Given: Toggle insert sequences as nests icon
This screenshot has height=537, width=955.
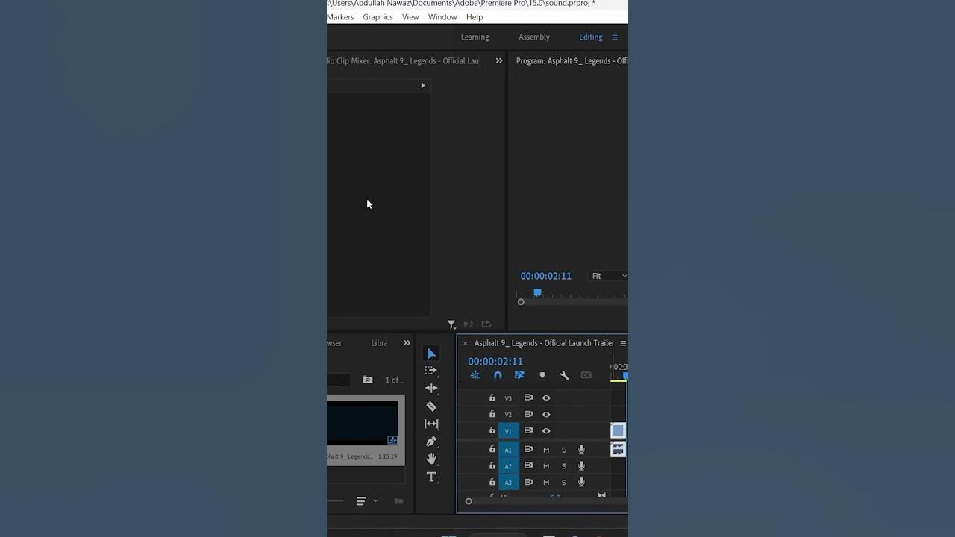Looking at the screenshot, I should 475,375.
